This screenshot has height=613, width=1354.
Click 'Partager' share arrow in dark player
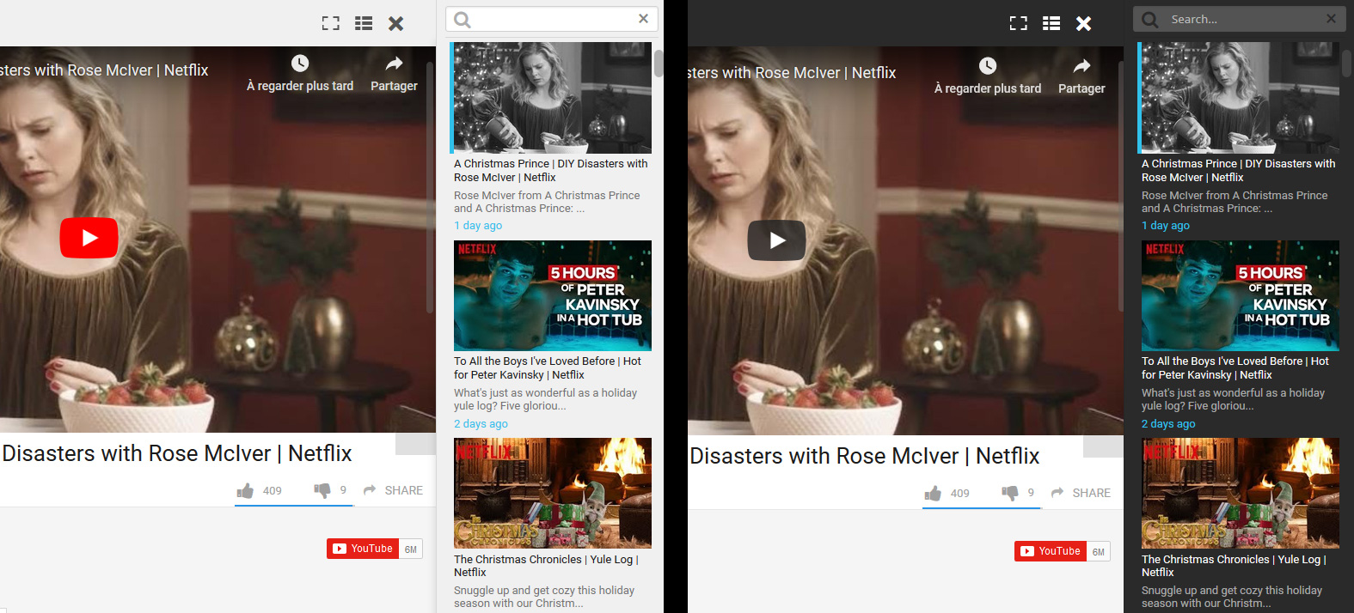(x=1081, y=66)
